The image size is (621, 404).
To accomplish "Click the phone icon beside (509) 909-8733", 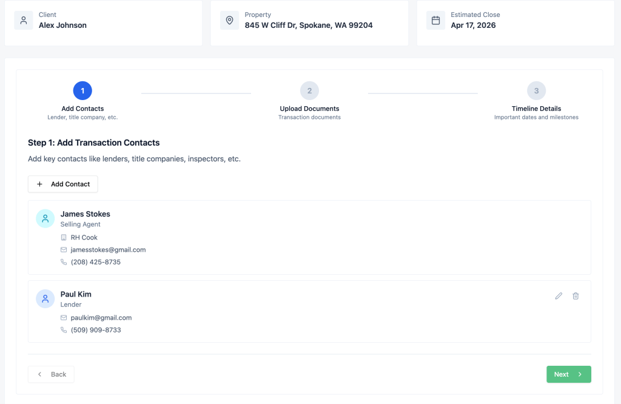I will tap(64, 330).
